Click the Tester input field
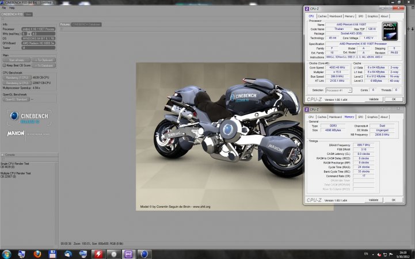Image resolution: width=415 pixels, height=259 pixels. (39, 48)
